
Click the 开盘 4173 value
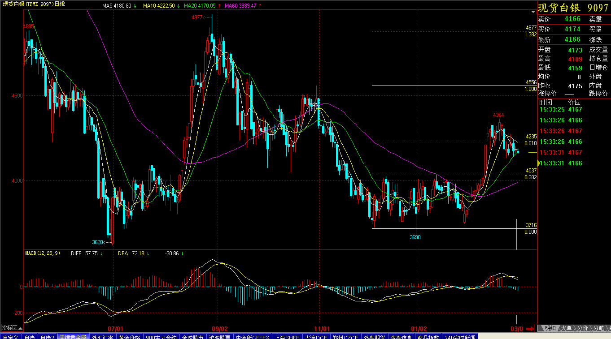pyautogui.click(x=575, y=50)
